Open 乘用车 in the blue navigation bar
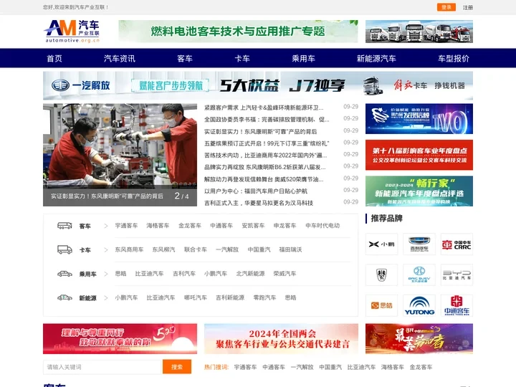 pyautogui.click(x=303, y=59)
